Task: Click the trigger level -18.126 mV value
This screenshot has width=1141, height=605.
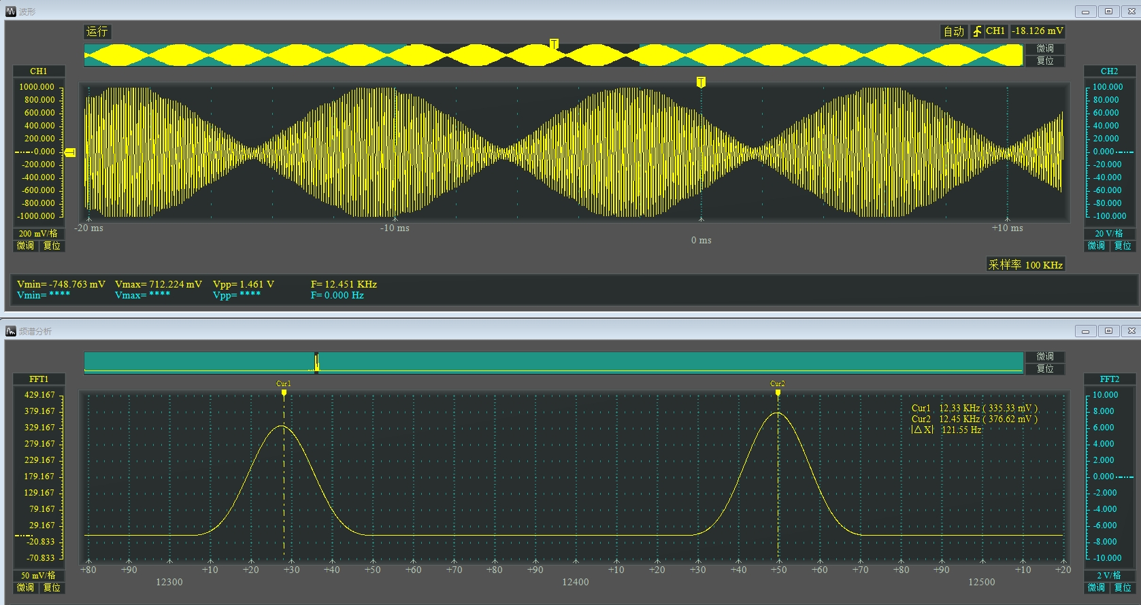Action: coord(1037,31)
